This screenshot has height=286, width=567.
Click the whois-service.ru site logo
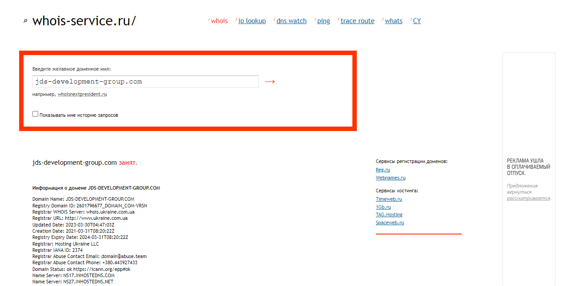84,21
